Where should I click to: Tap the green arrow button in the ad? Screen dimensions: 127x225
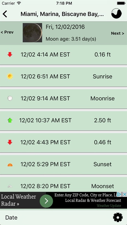pyautogui.click(x=46, y=201)
